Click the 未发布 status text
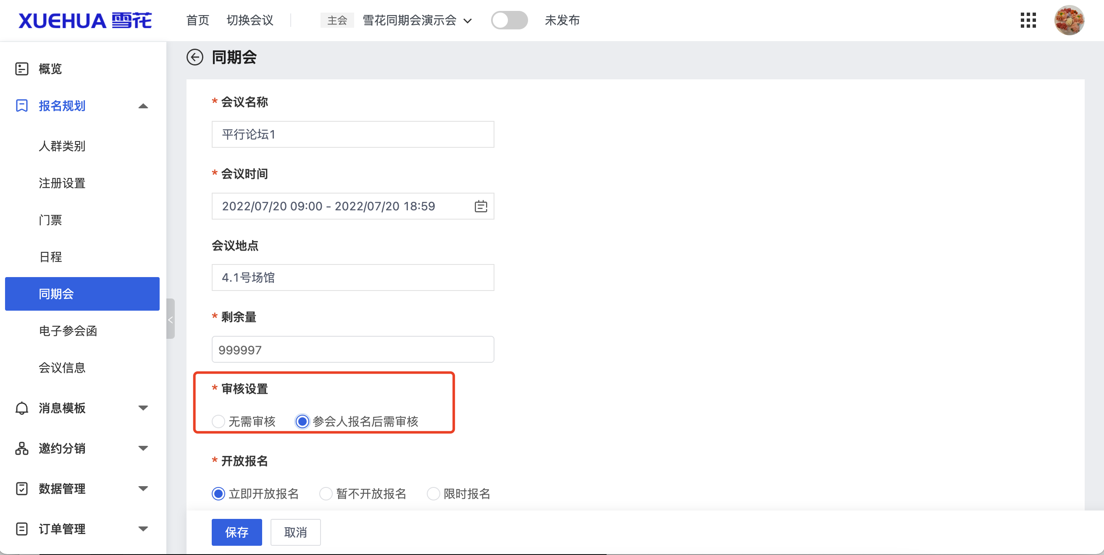The image size is (1104, 555). [x=562, y=20]
